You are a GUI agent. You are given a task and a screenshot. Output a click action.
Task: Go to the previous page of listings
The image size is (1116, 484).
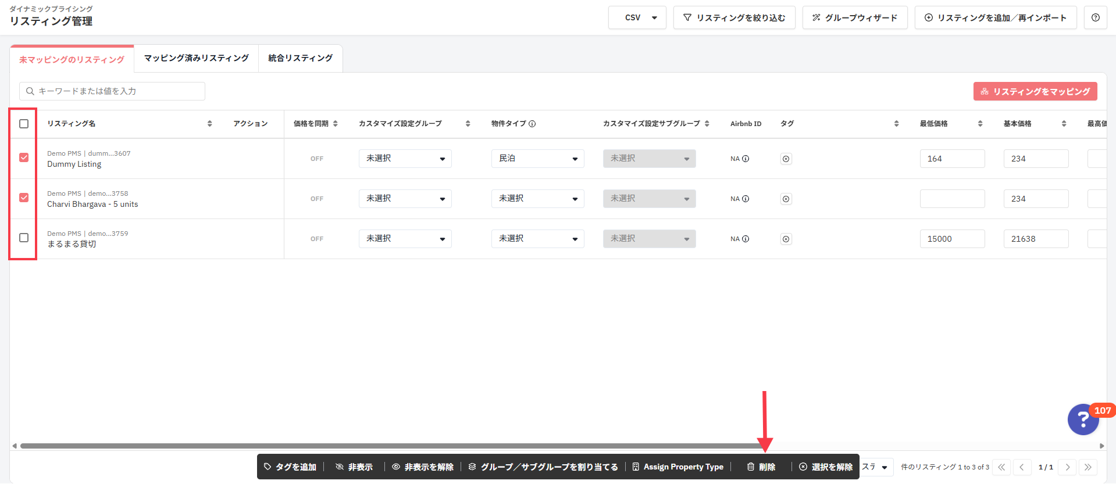click(1022, 467)
